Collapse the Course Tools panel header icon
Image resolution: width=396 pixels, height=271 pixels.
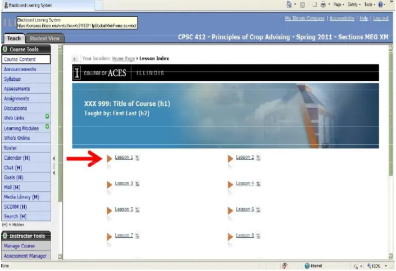(5, 49)
